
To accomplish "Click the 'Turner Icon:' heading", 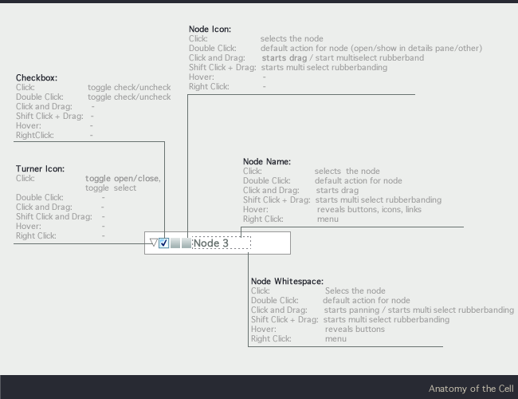I will (x=40, y=169).
